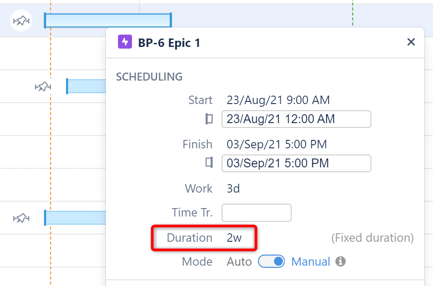Select the Auto mode label
Viewport: 433px width, 286px height.
point(239,261)
